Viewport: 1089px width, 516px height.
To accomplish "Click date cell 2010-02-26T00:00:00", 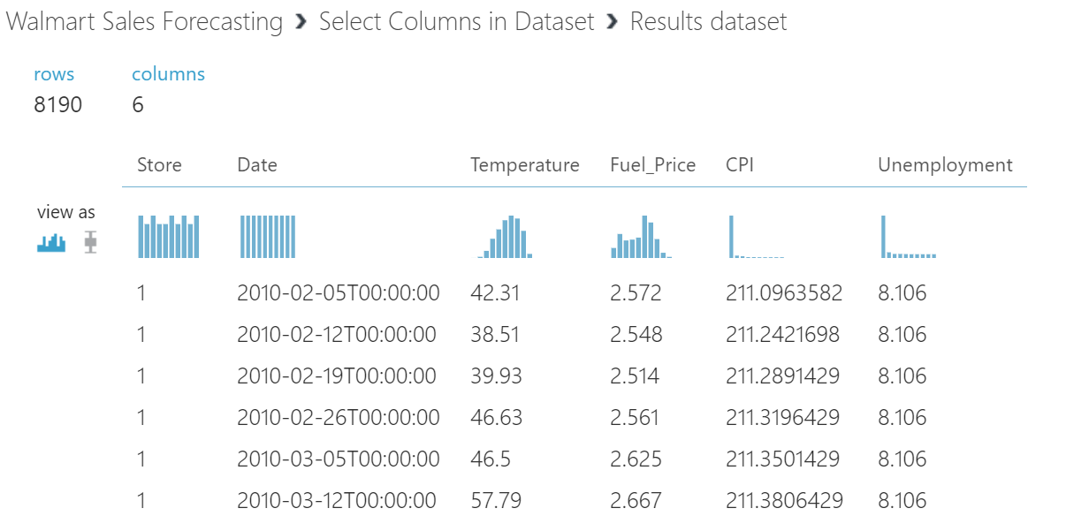I will 339,417.
